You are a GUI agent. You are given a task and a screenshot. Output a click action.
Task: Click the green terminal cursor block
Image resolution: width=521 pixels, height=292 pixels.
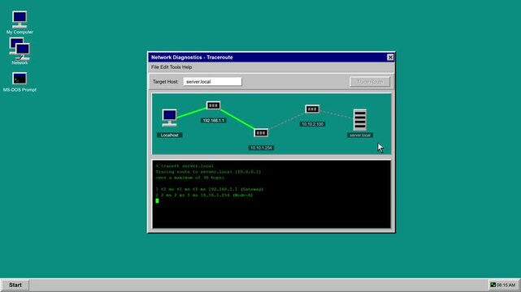click(157, 201)
